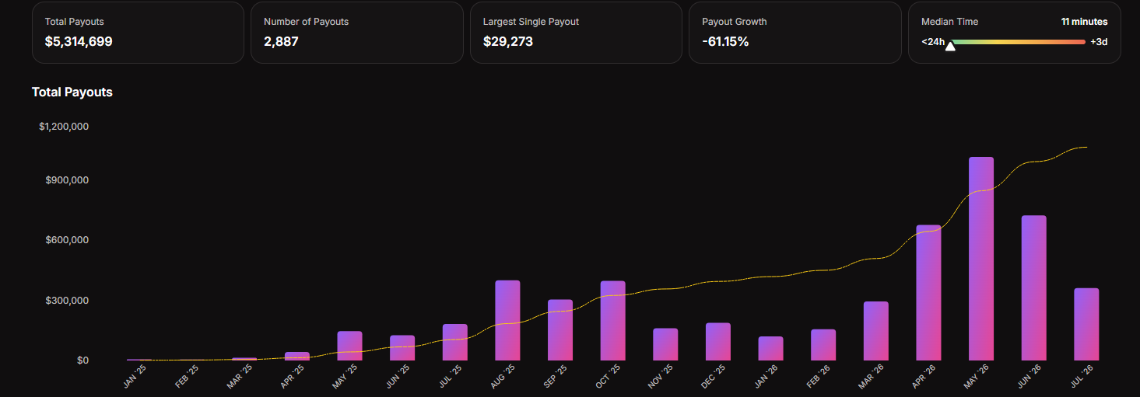The image size is (1140, 397).
Task: Click the JUN '26 bar in the chart
Action: click(x=1033, y=288)
